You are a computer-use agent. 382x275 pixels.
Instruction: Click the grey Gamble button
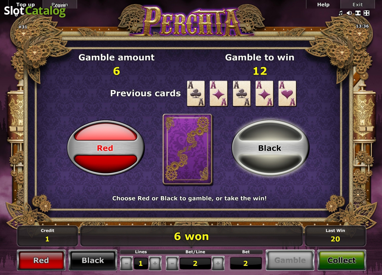coord(290,260)
